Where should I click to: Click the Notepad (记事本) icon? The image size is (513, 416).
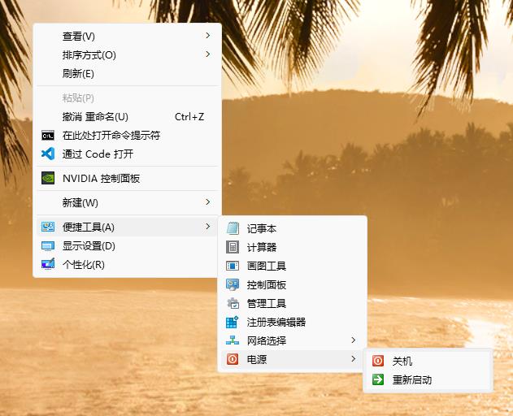233,229
